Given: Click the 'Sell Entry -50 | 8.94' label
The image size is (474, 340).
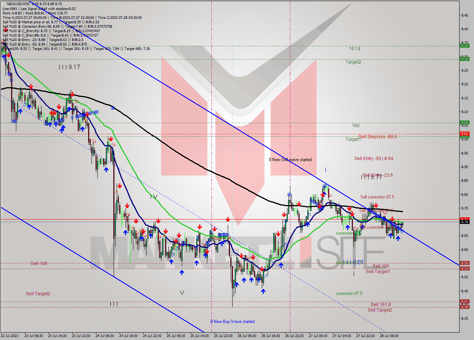Looking at the screenshot, I should (x=374, y=159).
